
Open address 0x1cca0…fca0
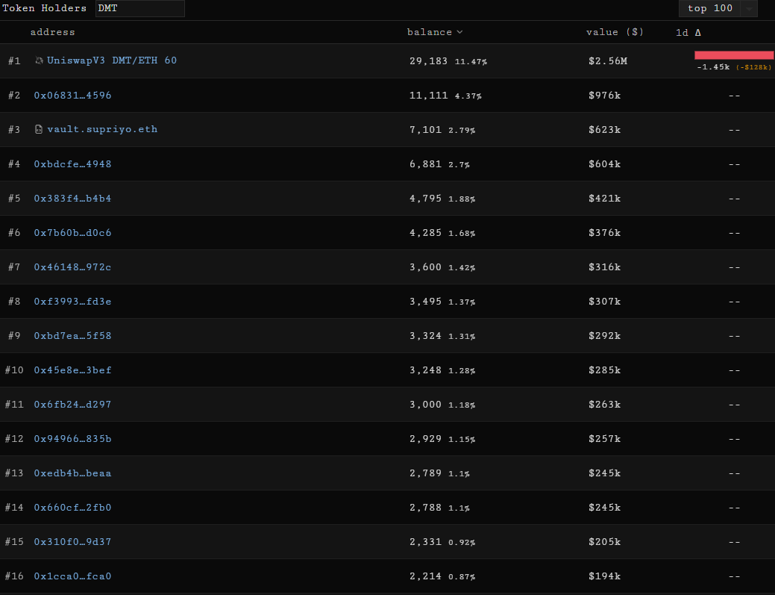point(72,576)
